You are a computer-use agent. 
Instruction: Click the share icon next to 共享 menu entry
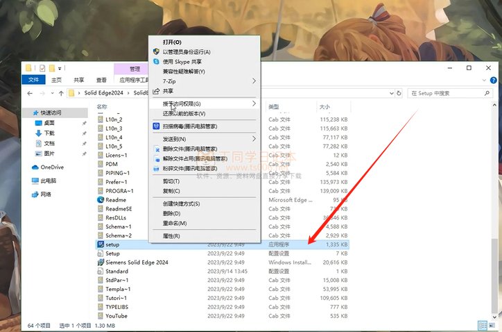pos(156,91)
